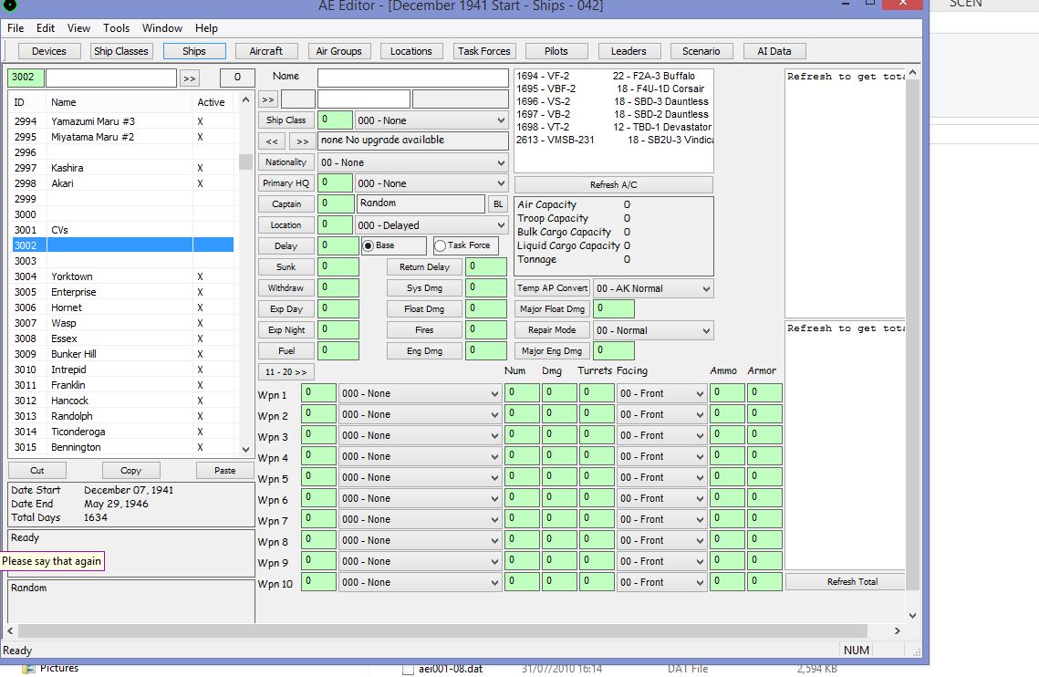Click the >> next upgrade arrow button

click(x=302, y=141)
